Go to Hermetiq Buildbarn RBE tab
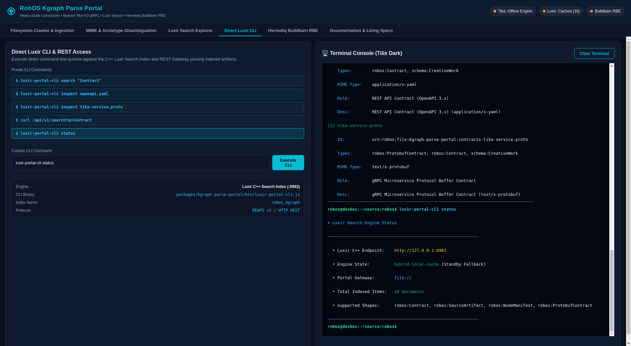Viewport: 631px width, 346px height. (x=293, y=31)
